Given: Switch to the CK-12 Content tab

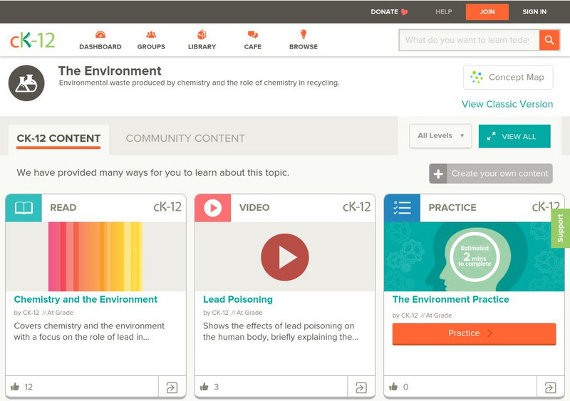Looking at the screenshot, I should 58,138.
